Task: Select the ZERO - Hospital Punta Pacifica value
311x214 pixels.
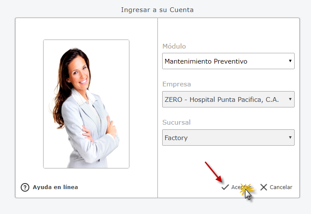Action: [222, 99]
